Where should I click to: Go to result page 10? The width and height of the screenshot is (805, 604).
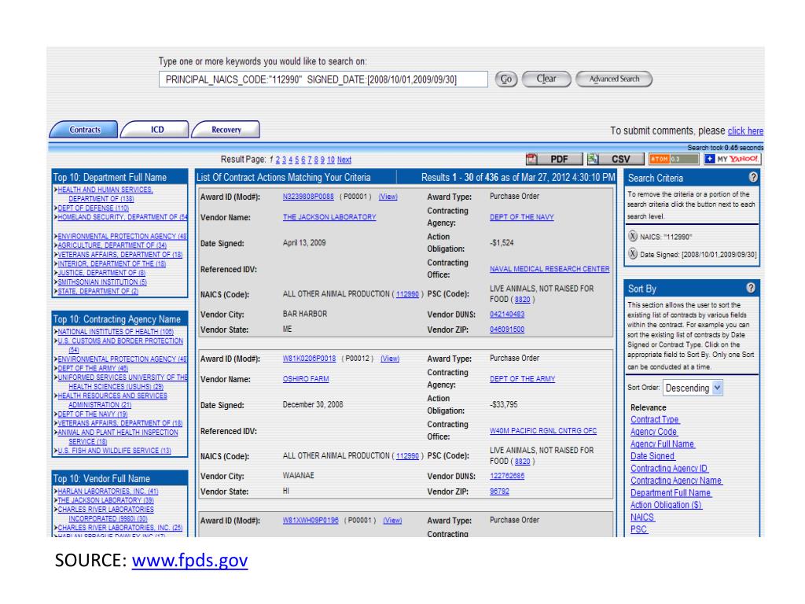pos(331,160)
